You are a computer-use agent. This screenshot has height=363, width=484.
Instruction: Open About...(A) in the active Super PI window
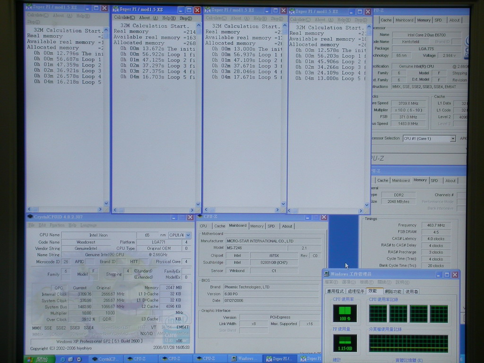(x=148, y=18)
